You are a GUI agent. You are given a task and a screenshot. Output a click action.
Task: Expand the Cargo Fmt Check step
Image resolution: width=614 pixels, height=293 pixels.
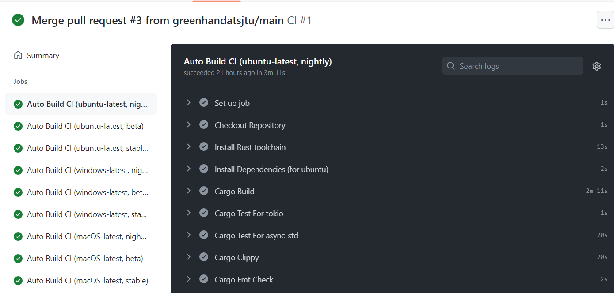tap(189, 278)
